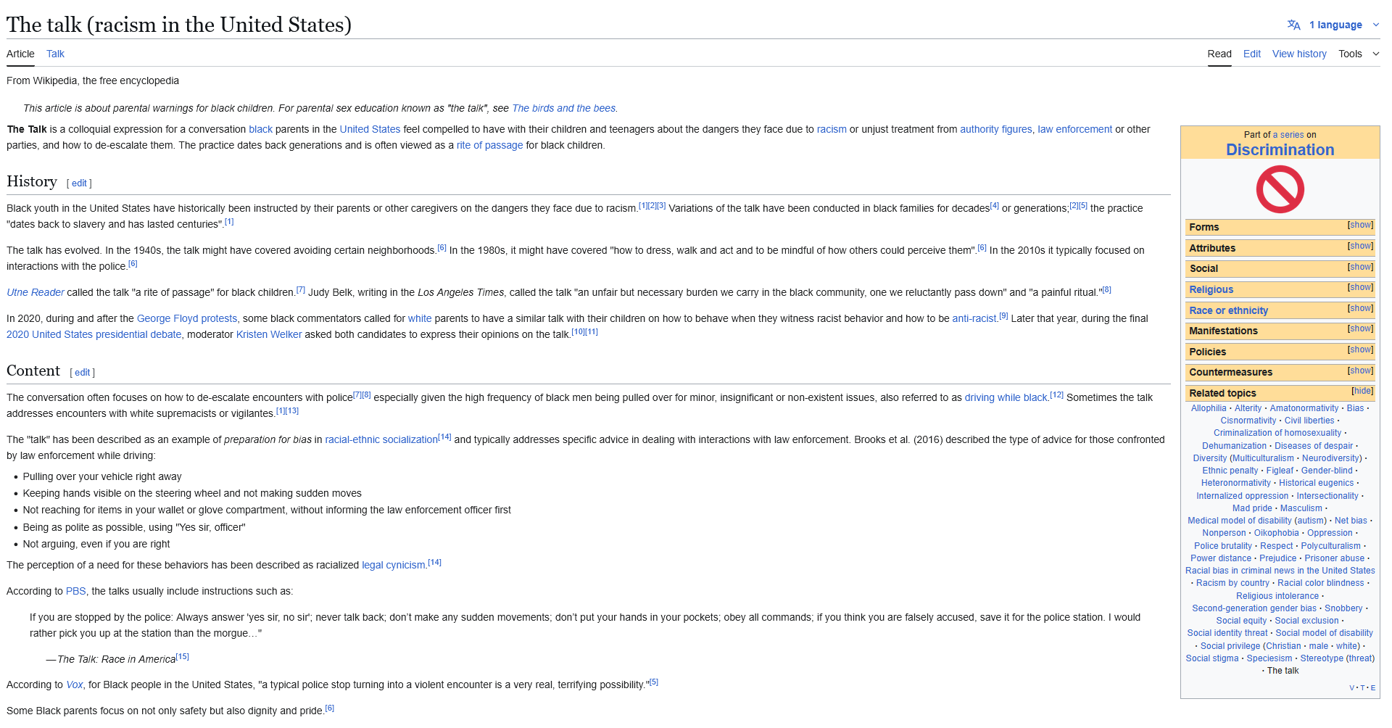Viewport: 1392px width, 728px height.
Task: Click the E edit-template link in sidebar
Action: 1372,687
